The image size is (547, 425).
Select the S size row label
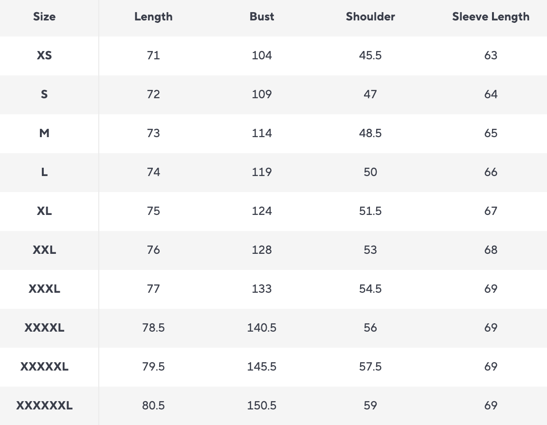tap(44, 94)
